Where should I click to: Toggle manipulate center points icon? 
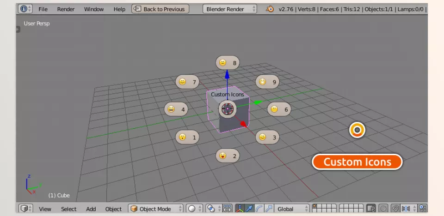(x=228, y=209)
